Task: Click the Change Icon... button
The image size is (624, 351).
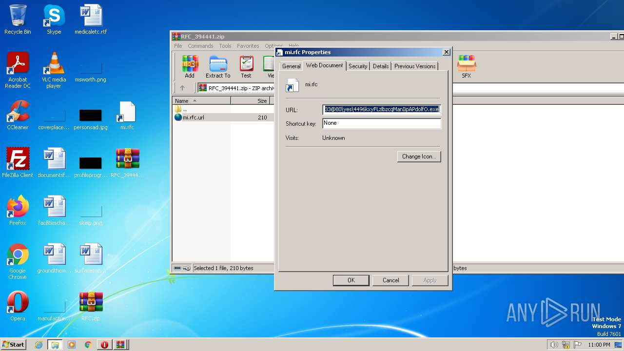Action: pos(419,156)
